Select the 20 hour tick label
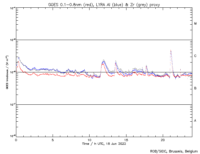This screenshot has width=200, height=154. pyautogui.click(x=163, y=140)
